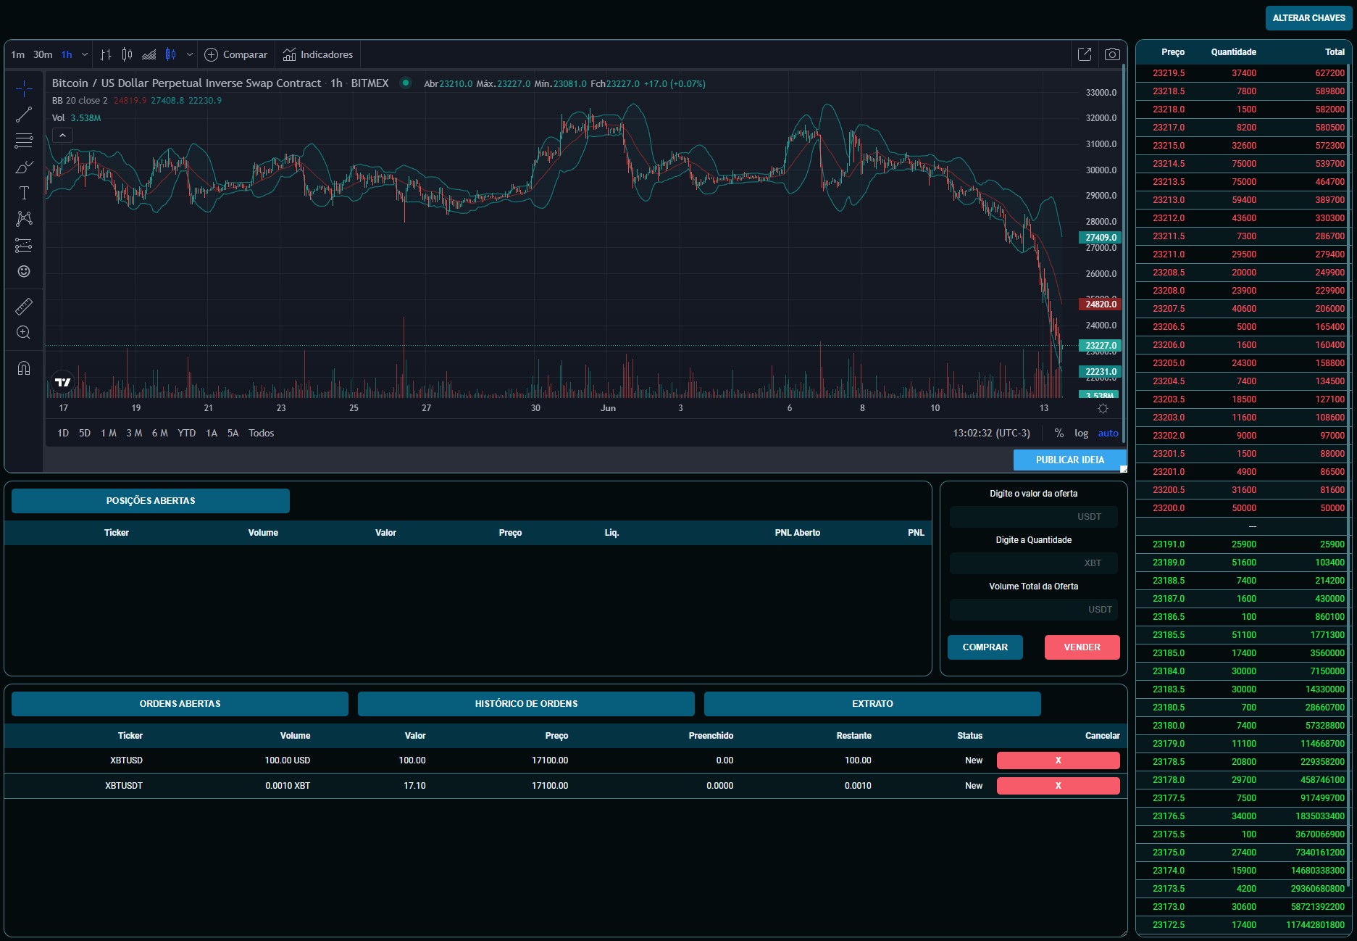The image size is (1357, 941).
Task: Select the 1h interval
Action: (67, 54)
